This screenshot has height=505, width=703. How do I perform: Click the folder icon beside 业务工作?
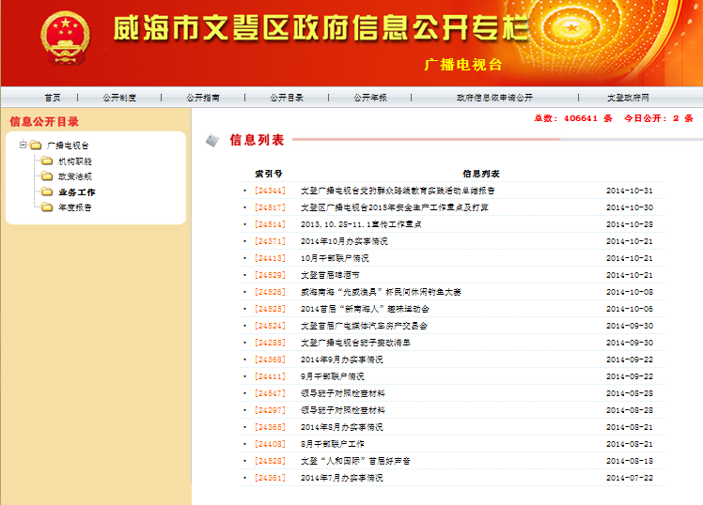pyautogui.click(x=46, y=191)
